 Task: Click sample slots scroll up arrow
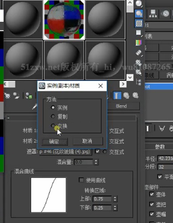[130, 3]
